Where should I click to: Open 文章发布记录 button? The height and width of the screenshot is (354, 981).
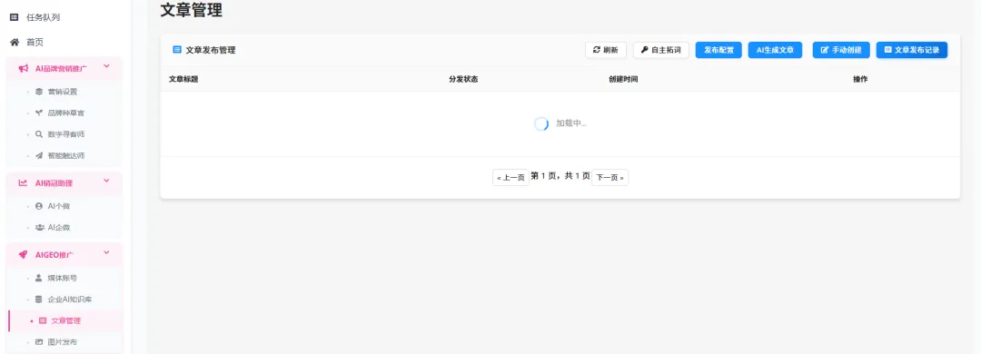coord(912,50)
